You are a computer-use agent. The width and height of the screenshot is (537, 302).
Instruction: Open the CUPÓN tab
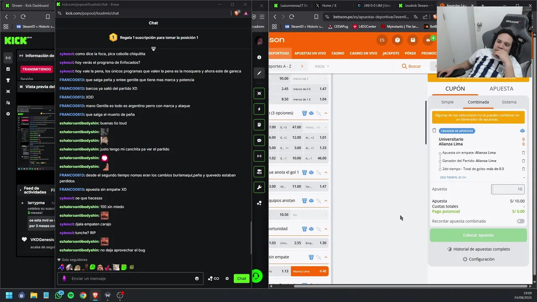(x=455, y=89)
